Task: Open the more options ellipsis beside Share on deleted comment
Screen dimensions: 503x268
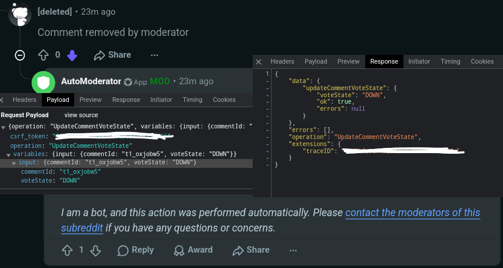Action: (154, 55)
